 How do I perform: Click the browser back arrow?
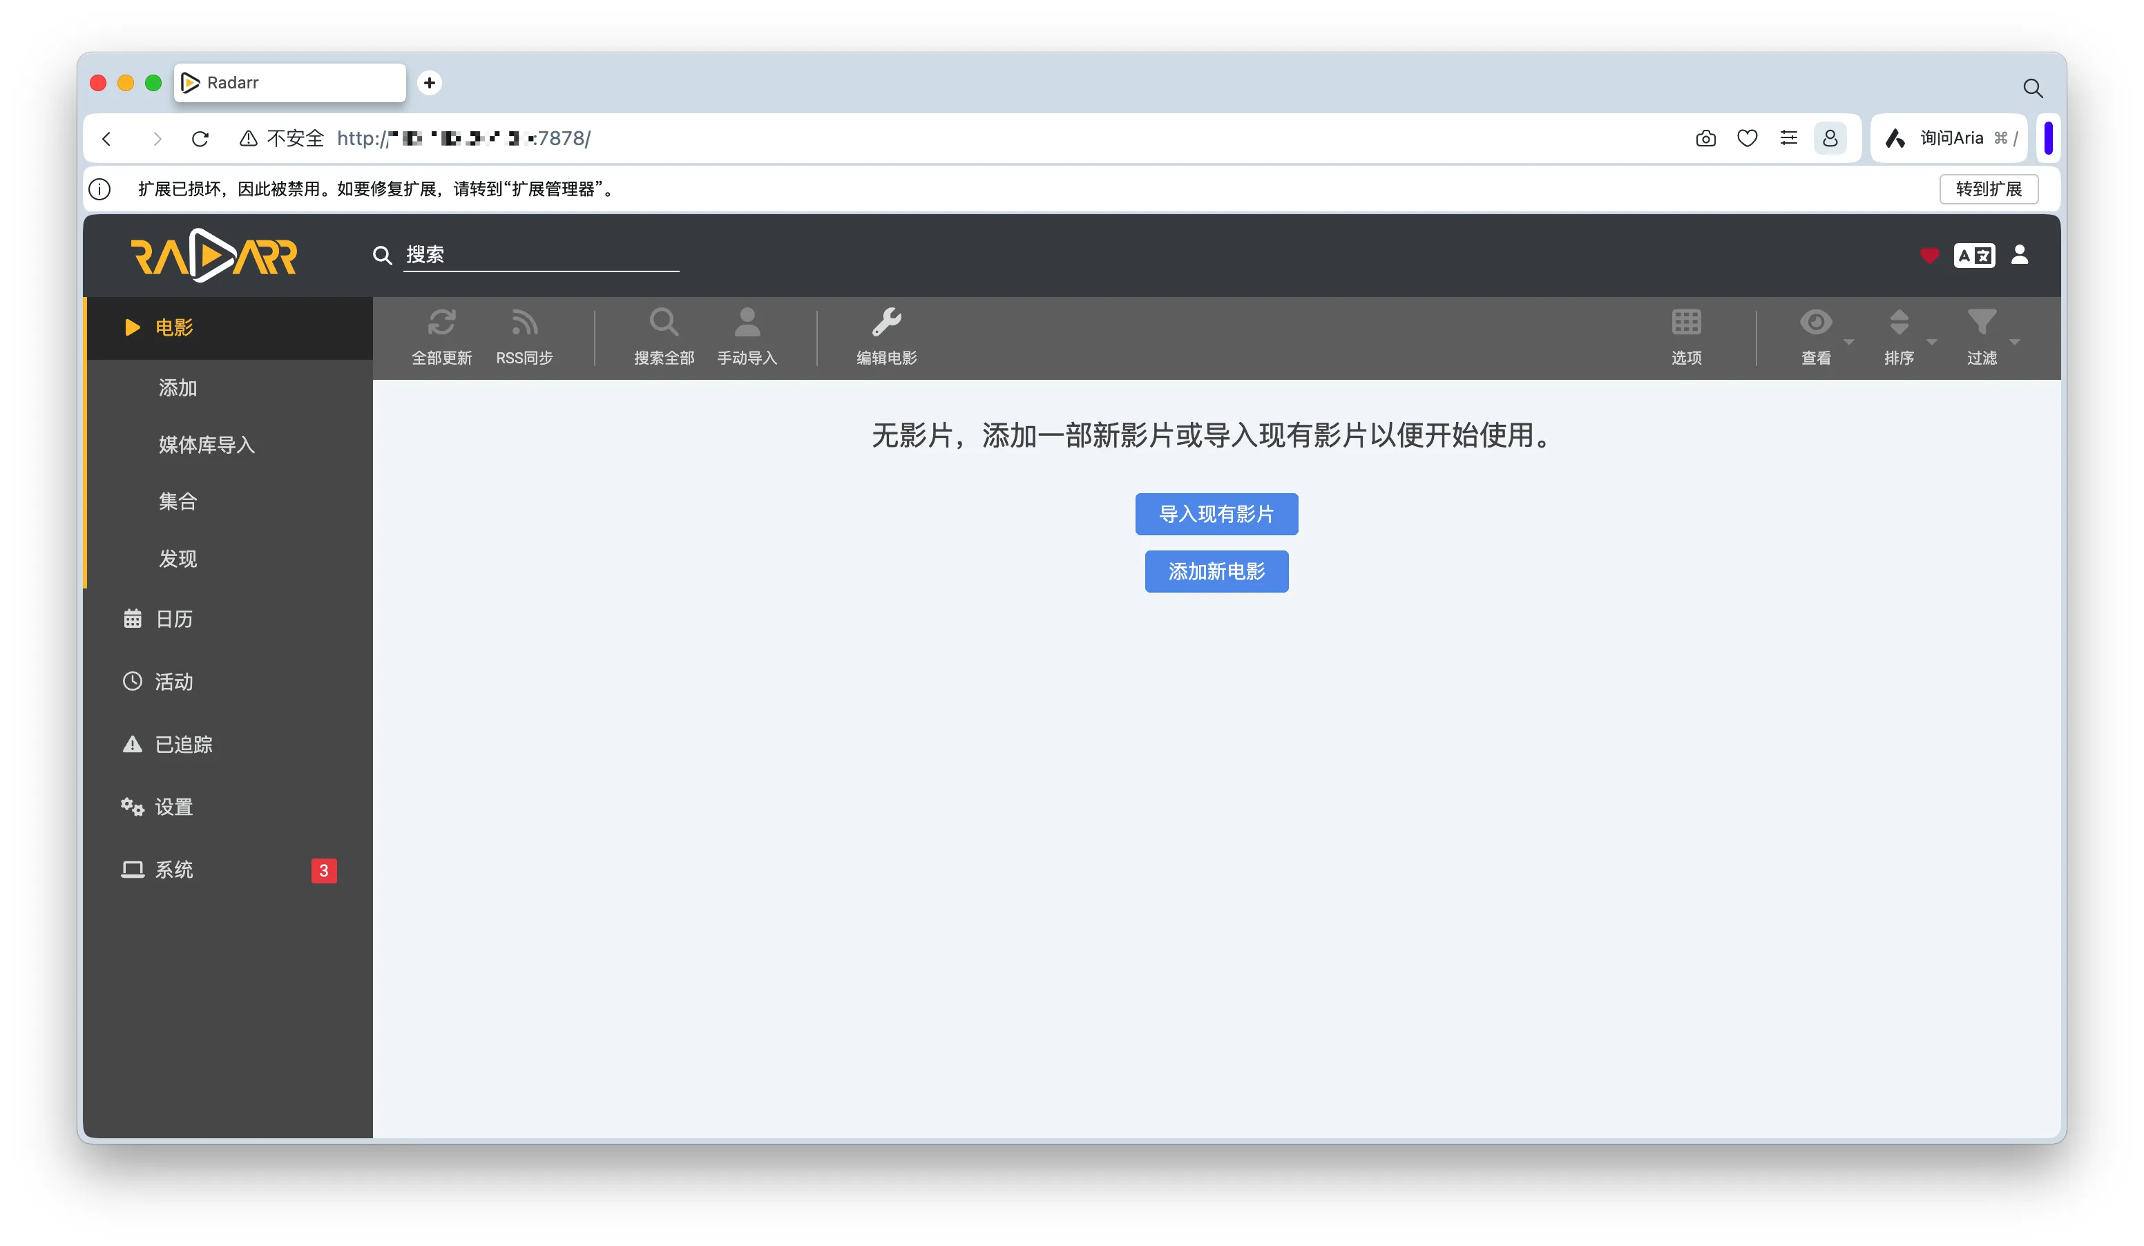click(107, 139)
